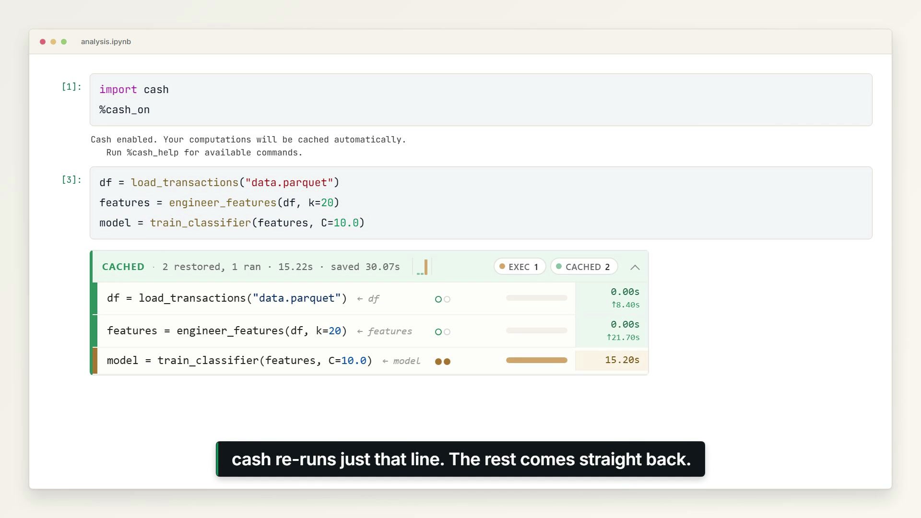Screen dimensions: 921x518
Task: Collapse the CACHED results panel chevron
Action: 635,267
